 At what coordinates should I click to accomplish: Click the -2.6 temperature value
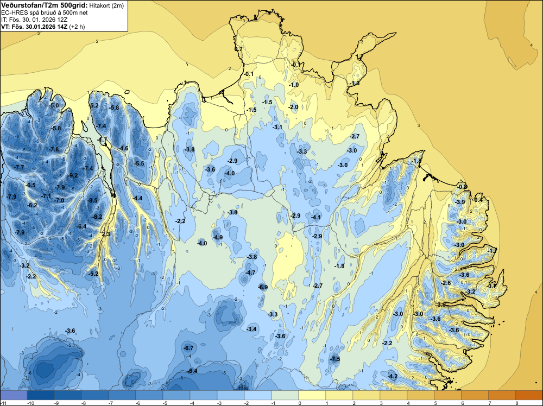point(446,283)
